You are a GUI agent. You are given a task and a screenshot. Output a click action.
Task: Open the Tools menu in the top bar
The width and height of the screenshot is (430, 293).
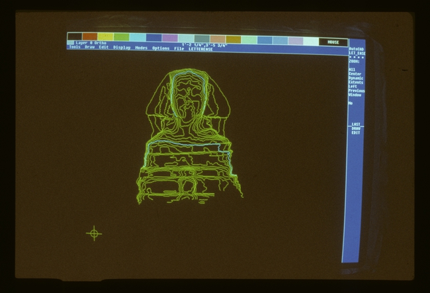click(x=74, y=48)
